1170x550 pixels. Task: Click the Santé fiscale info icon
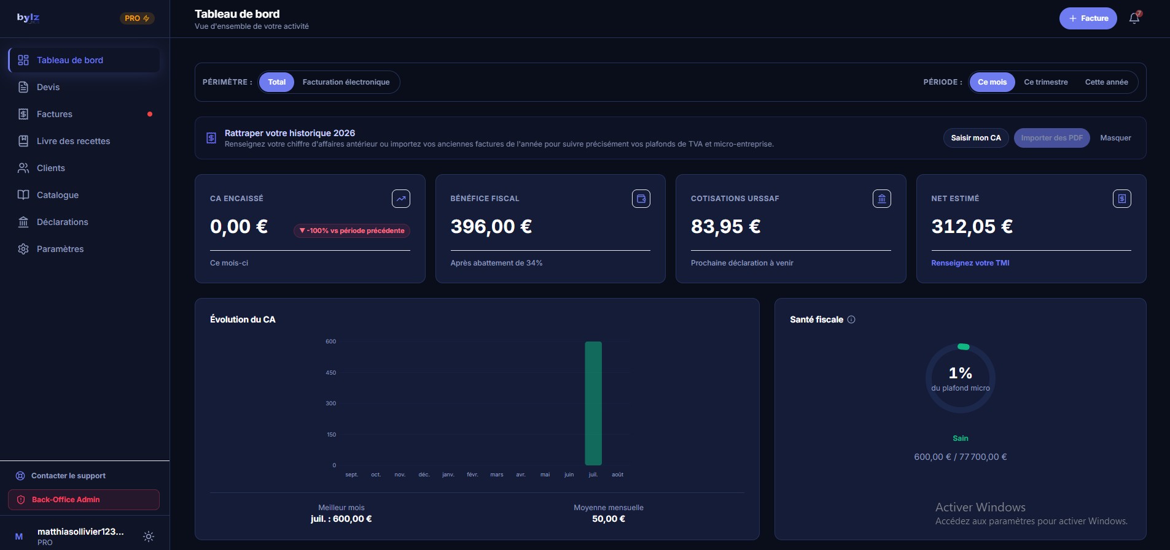[851, 319]
